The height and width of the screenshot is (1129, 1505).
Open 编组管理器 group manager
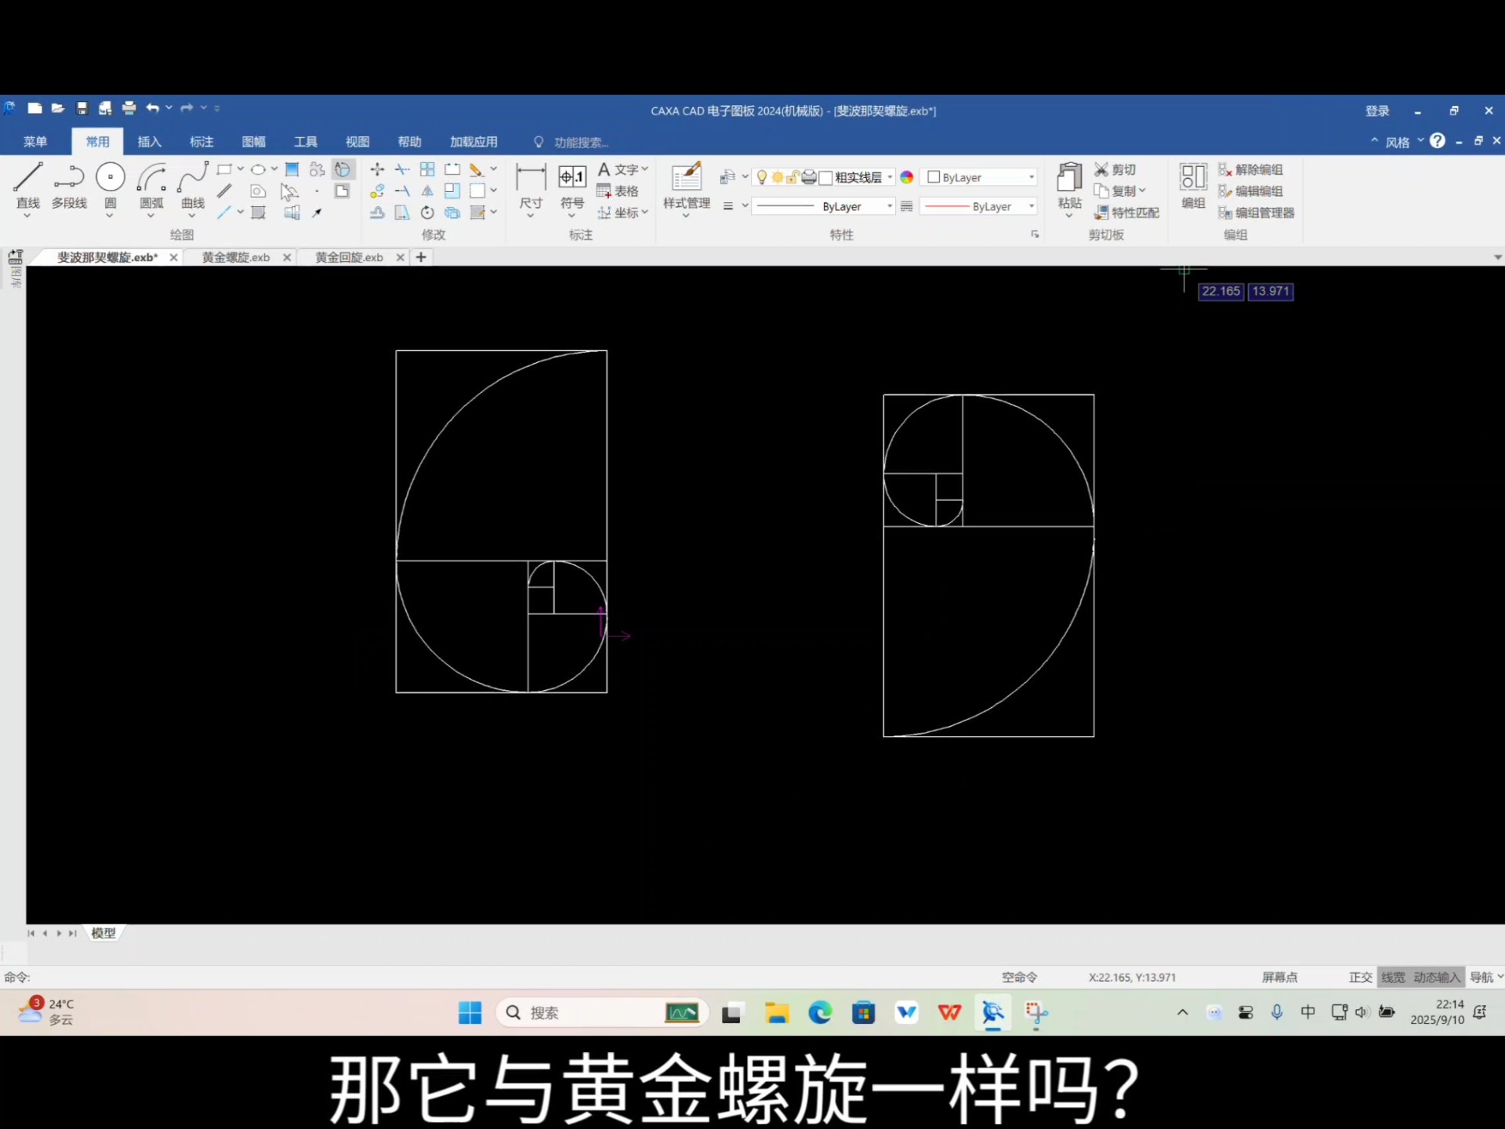(x=1257, y=212)
